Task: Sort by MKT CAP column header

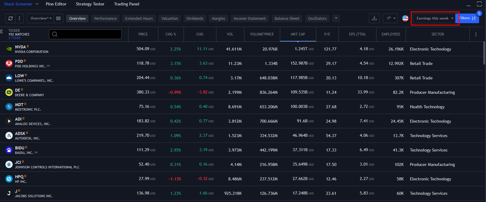Action: pyautogui.click(x=298, y=34)
